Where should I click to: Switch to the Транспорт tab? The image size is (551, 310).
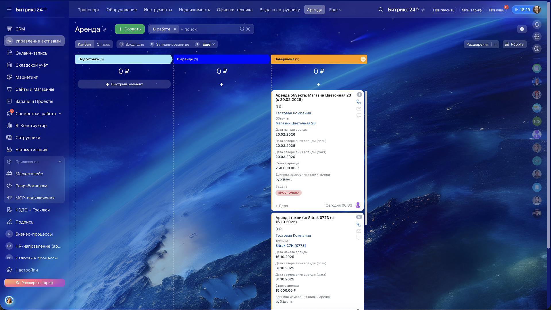pos(89,10)
